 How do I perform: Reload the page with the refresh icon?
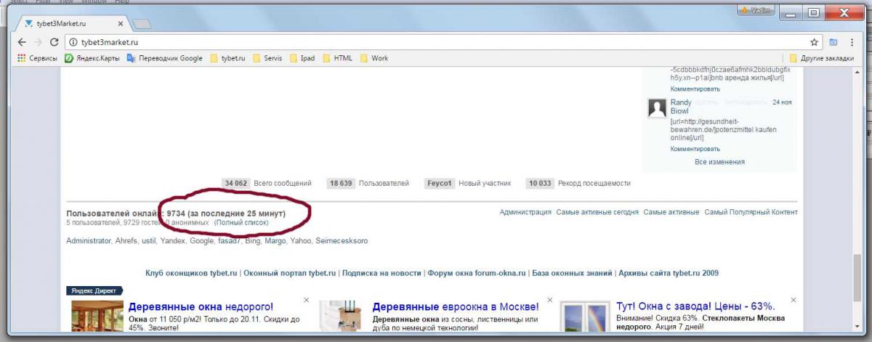click(54, 42)
